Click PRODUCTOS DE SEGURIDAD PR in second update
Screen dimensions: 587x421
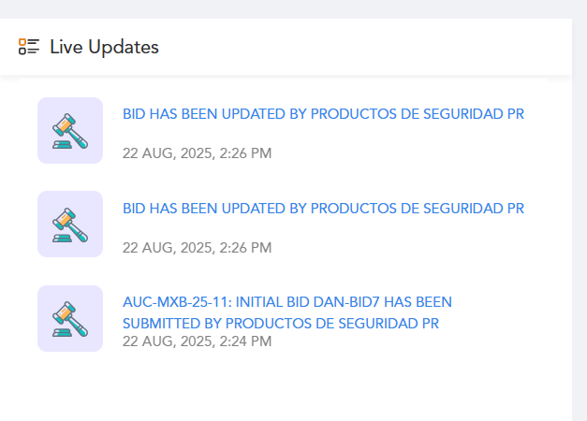click(x=418, y=209)
